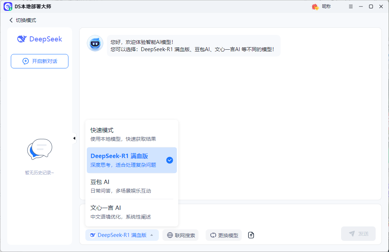Screen dimensions: 389x252
Task: Click the 昵称 user avatar
Action: [x=314, y=6]
